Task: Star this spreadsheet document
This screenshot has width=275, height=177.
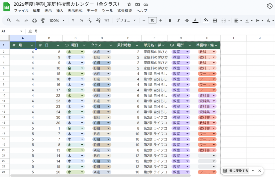Action: tap(129, 5)
